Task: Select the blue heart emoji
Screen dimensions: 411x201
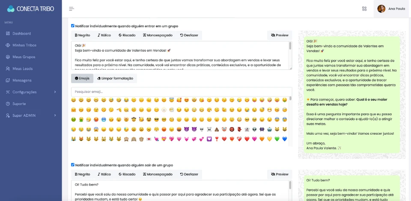Action: (284, 139)
